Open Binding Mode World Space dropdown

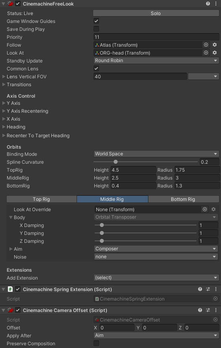pos(156,154)
